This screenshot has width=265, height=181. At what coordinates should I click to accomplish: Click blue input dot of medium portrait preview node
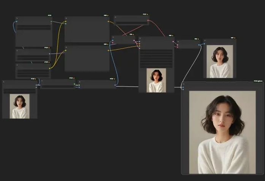tap(204, 44)
